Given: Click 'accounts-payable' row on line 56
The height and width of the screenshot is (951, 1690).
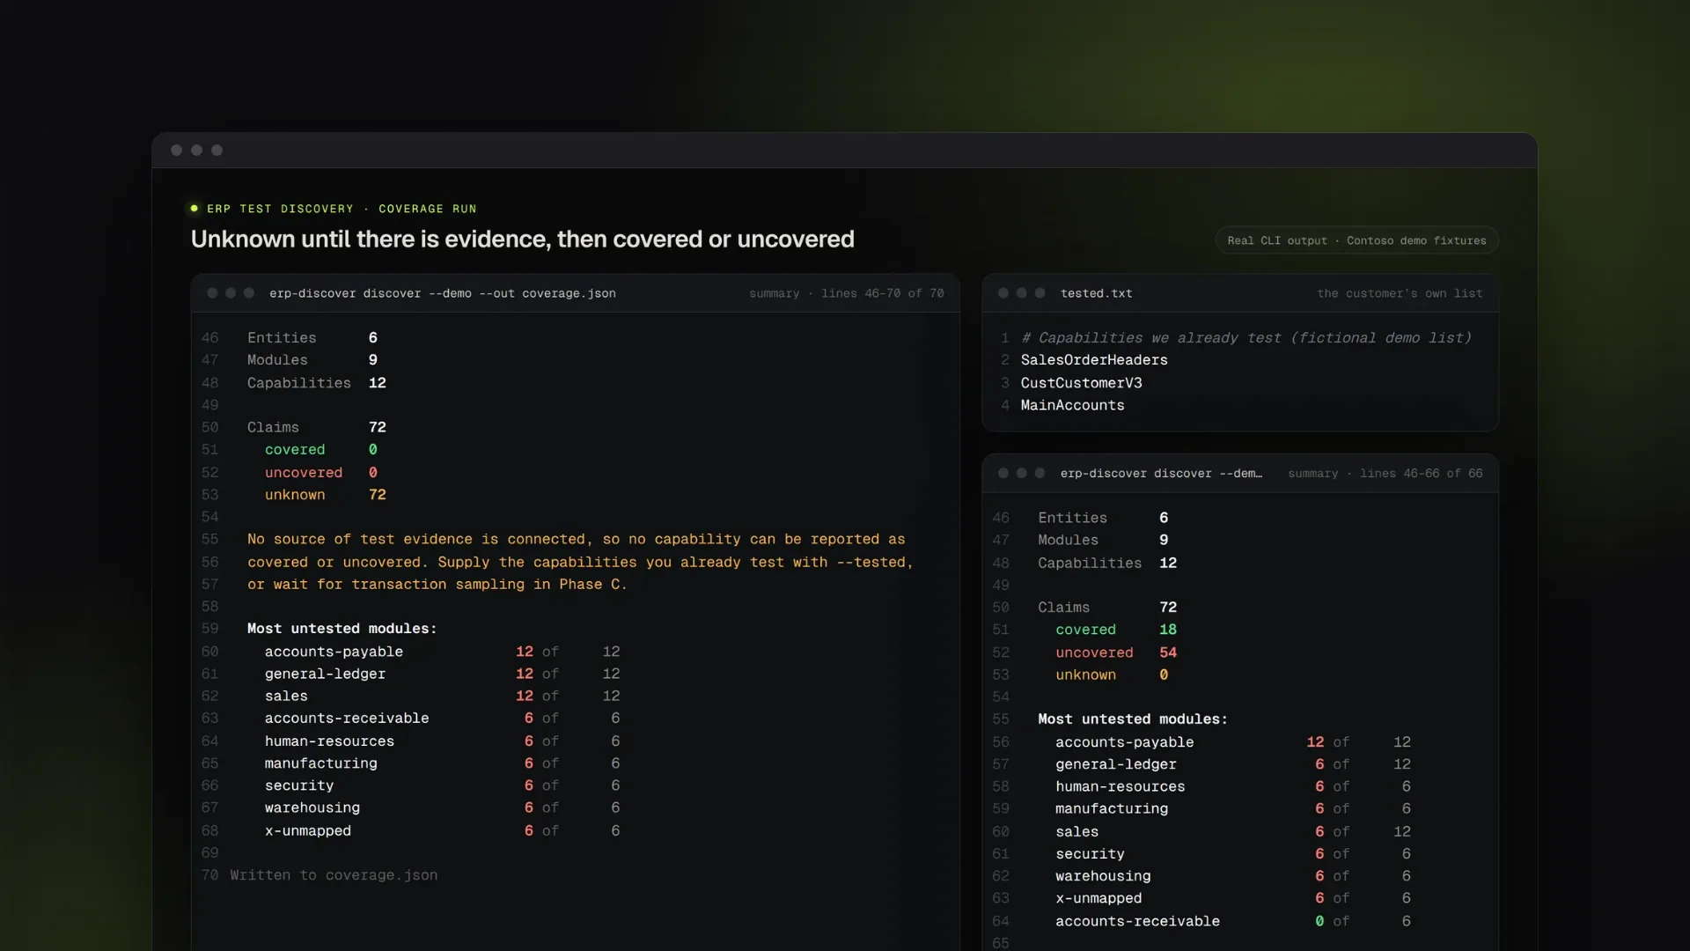Looking at the screenshot, I should pos(1233,742).
